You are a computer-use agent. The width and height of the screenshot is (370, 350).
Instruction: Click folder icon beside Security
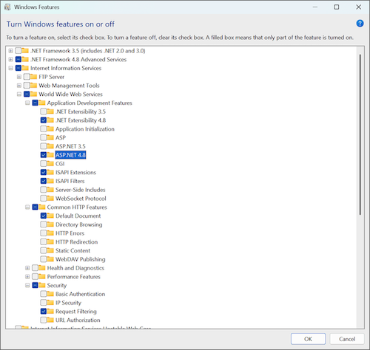(42, 285)
